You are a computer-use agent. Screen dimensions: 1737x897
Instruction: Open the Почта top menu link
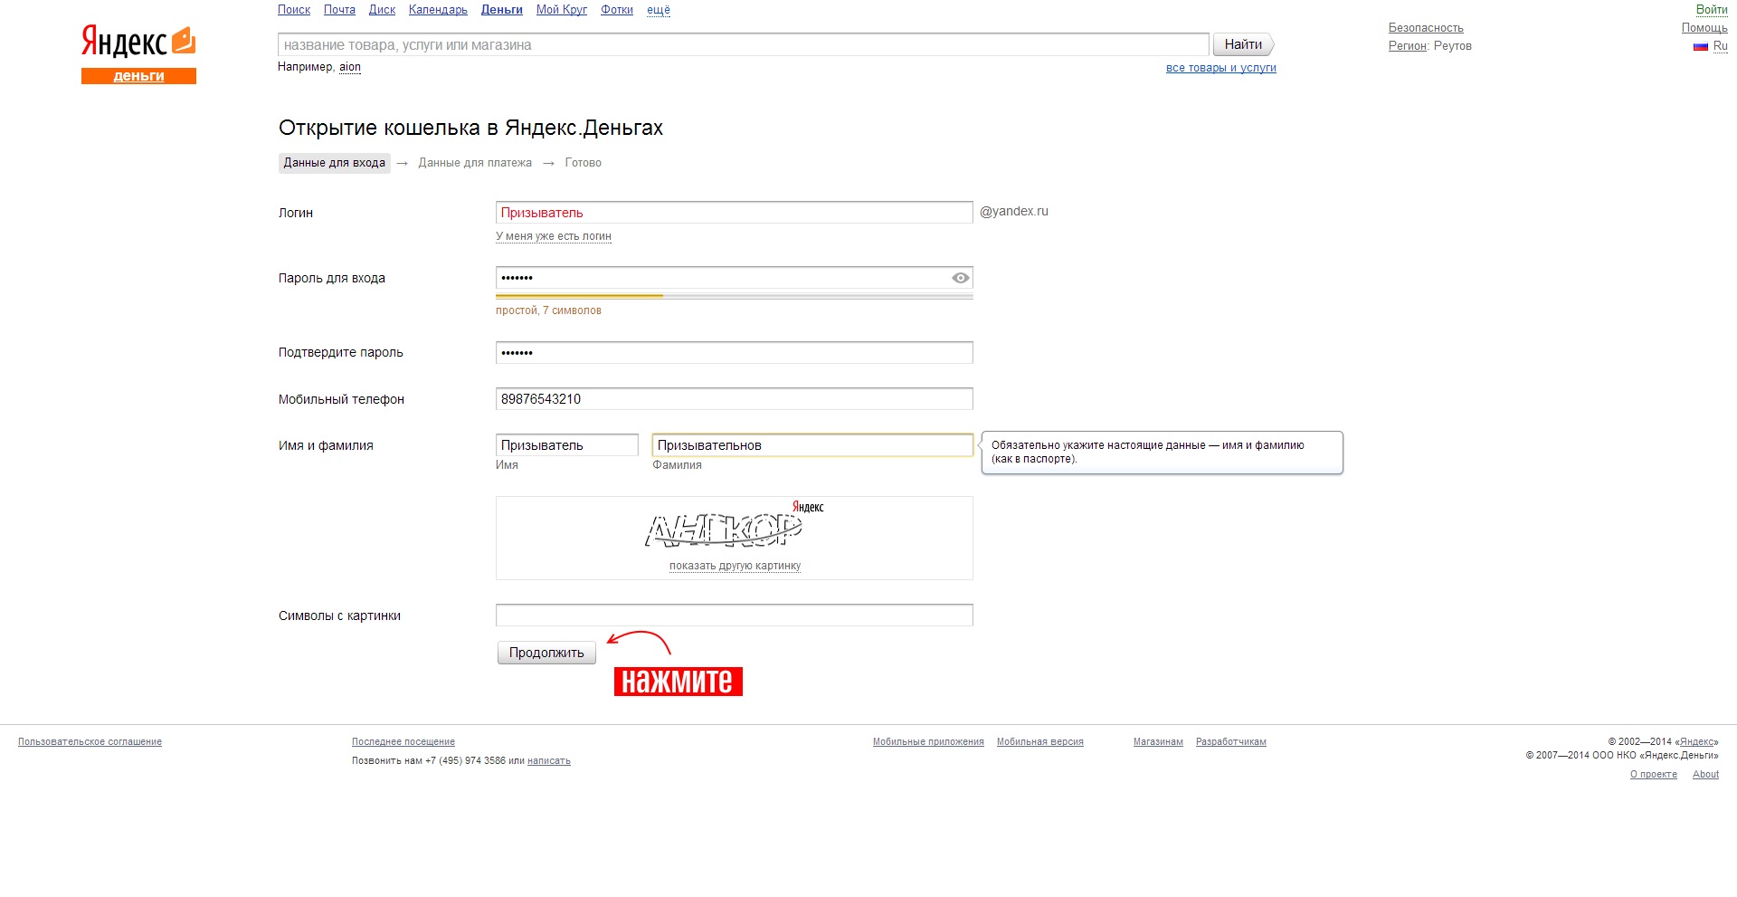click(339, 10)
